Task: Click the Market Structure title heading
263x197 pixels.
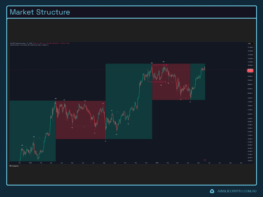Action: (x=40, y=12)
